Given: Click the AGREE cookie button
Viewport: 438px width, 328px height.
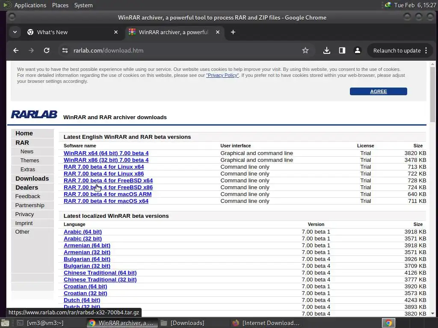Looking at the screenshot, I should (x=378, y=91).
